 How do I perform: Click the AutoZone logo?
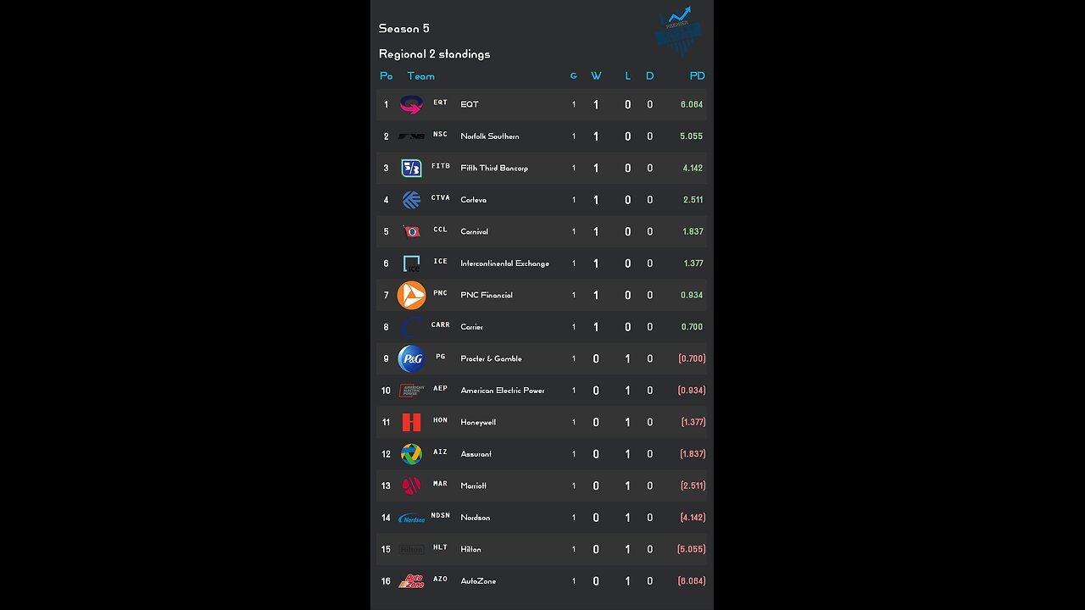[x=411, y=581]
